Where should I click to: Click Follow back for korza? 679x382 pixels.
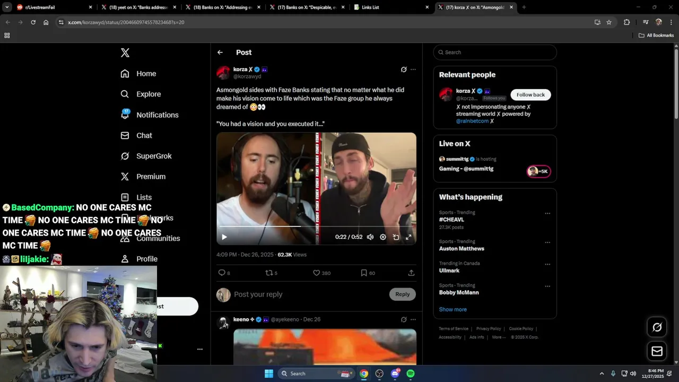530,95
